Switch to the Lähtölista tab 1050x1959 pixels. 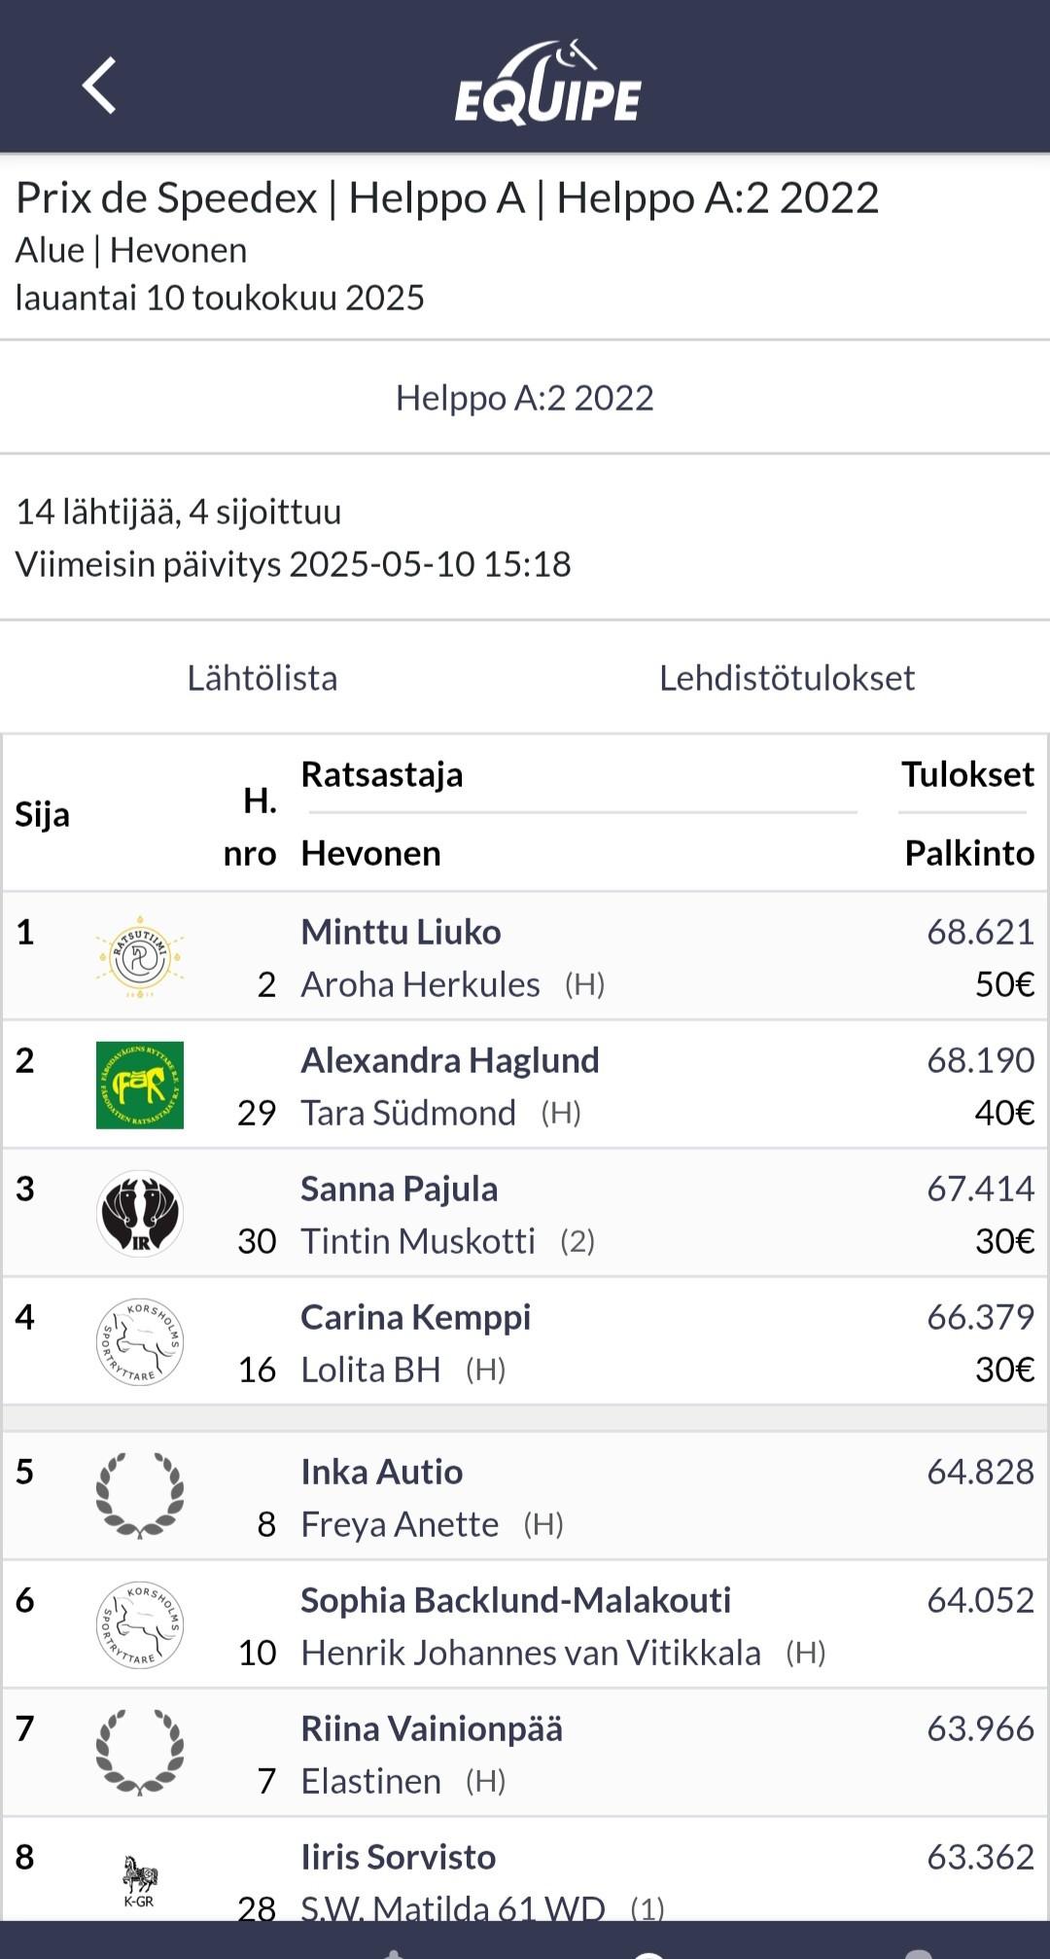click(262, 678)
